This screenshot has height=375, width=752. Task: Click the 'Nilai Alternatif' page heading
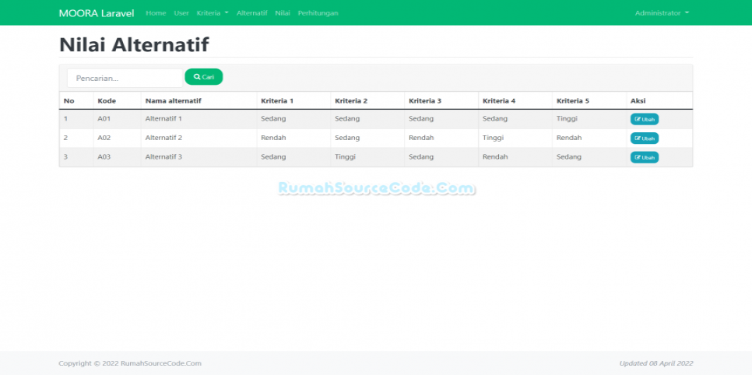(x=134, y=44)
